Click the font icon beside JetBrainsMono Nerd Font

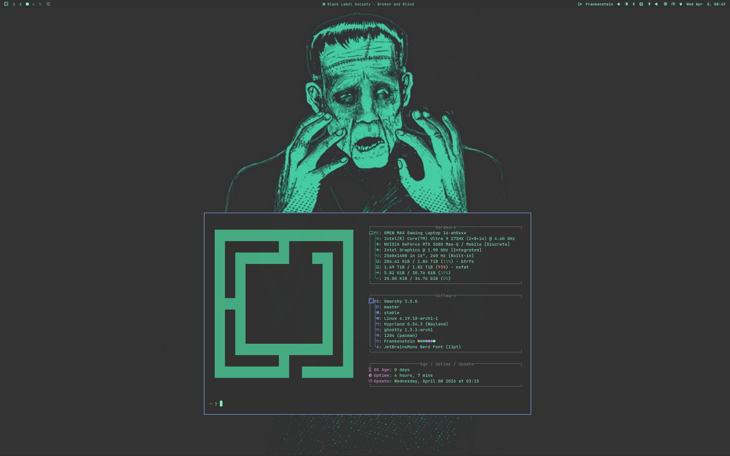click(x=377, y=347)
